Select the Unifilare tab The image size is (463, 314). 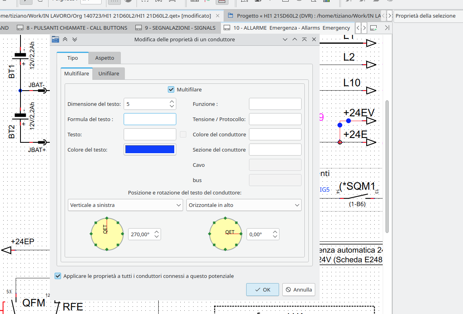(x=108, y=74)
